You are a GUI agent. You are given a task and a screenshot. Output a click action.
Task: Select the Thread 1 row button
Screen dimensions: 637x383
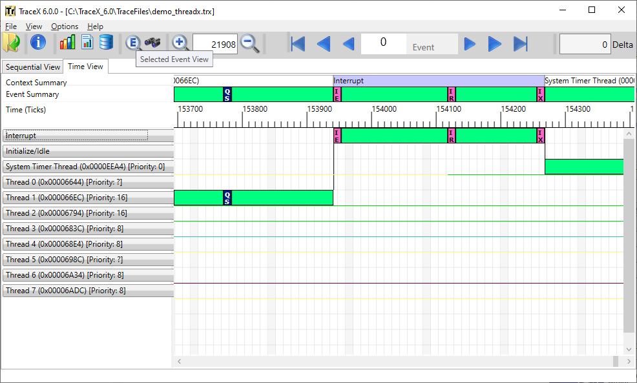tap(88, 198)
